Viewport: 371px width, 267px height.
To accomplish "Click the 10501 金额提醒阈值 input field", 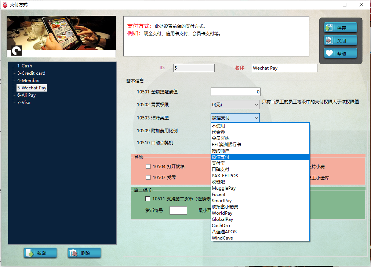I will click(236, 92).
